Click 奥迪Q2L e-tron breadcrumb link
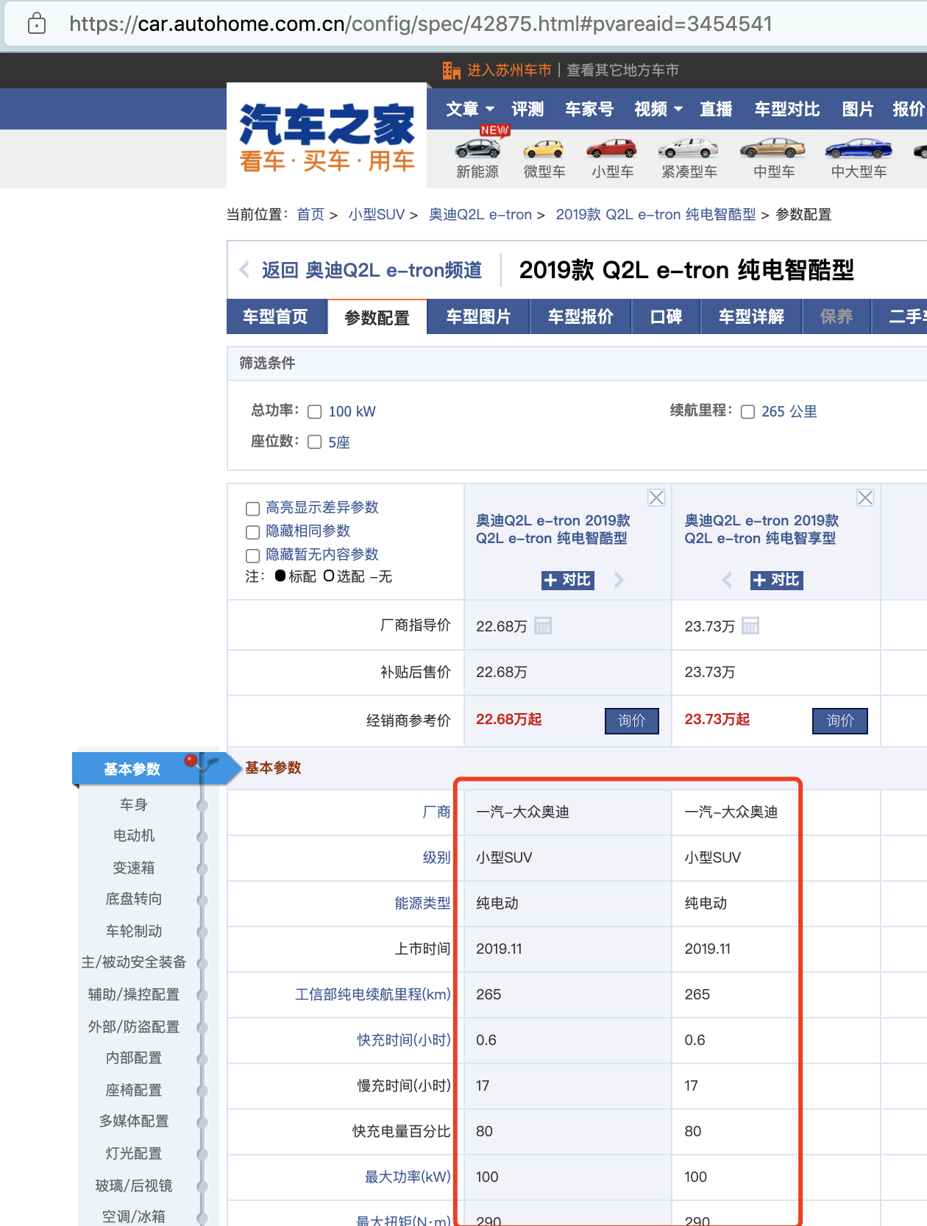The image size is (927, 1226). [480, 214]
